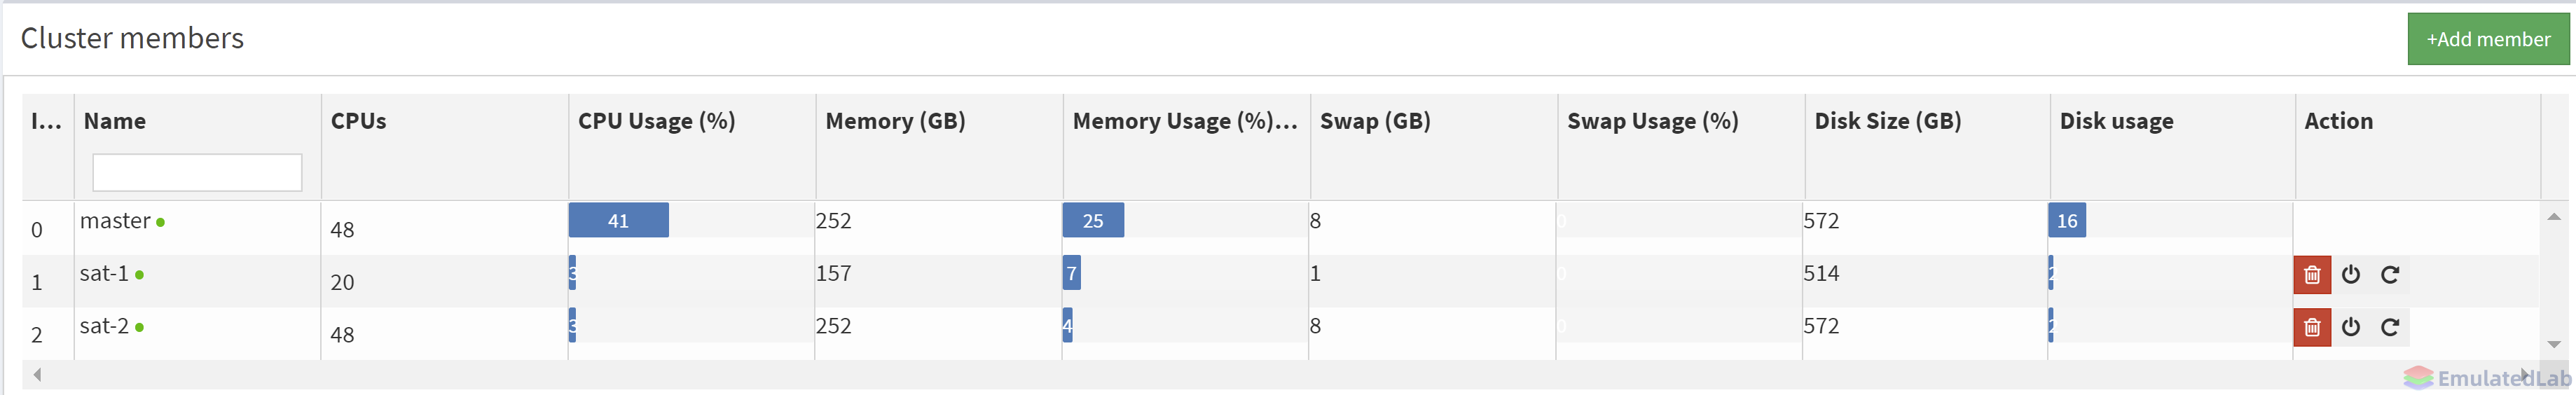Sort by CPU Usage (%) column
Screen dimensions: 2576x395
[x=656, y=121]
